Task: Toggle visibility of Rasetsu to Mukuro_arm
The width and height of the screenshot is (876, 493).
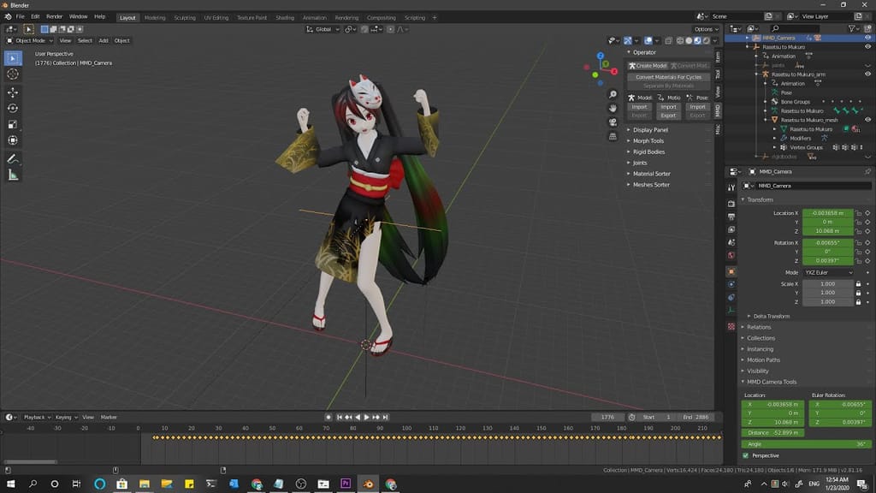Action: [867, 73]
